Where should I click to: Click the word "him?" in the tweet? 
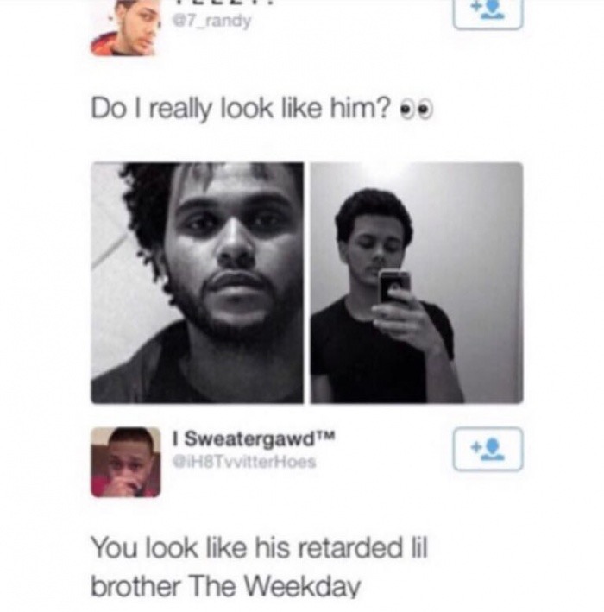click(x=360, y=108)
